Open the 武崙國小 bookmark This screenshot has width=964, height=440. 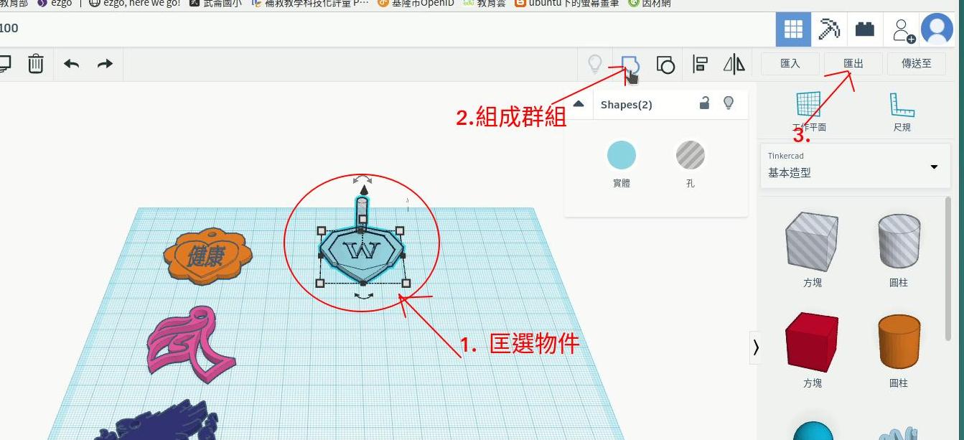coord(215,3)
